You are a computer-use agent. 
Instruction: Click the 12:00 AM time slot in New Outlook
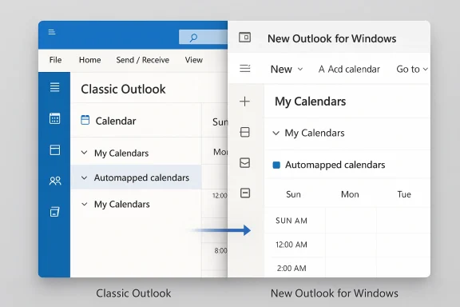pyautogui.click(x=291, y=245)
